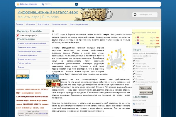Screen dimensions: 176x117
Task: Open 'Ссылки' menu item
Action: click(x=21, y=67)
